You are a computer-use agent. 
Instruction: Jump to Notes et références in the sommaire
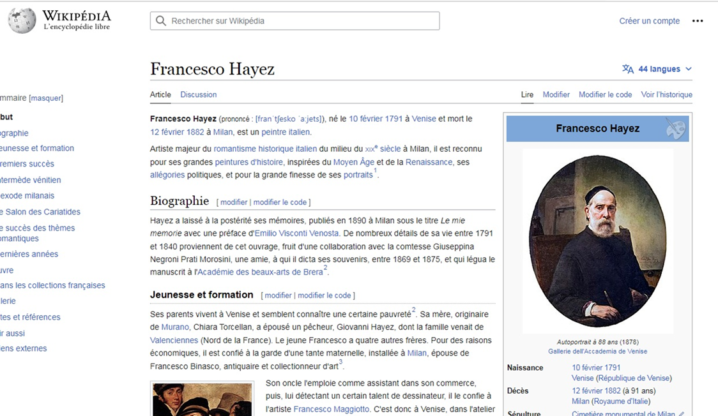tap(30, 317)
